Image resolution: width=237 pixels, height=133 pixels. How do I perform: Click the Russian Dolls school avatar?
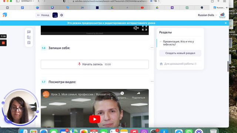[x=222, y=15]
